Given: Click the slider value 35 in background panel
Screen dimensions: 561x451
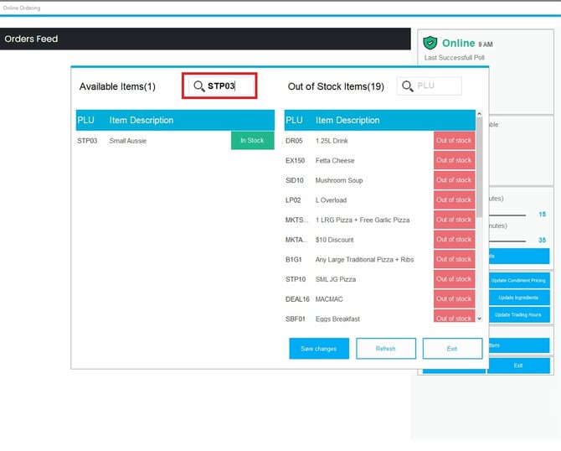Looking at the screenshot, I should coord(543,240).
